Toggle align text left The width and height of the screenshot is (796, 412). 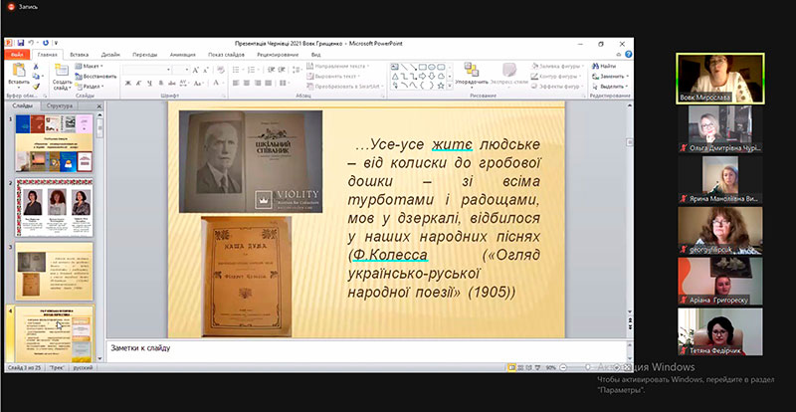click(236, 83)
